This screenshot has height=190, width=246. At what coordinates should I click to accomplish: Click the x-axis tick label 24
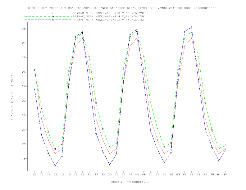click(x=89, y=174)
